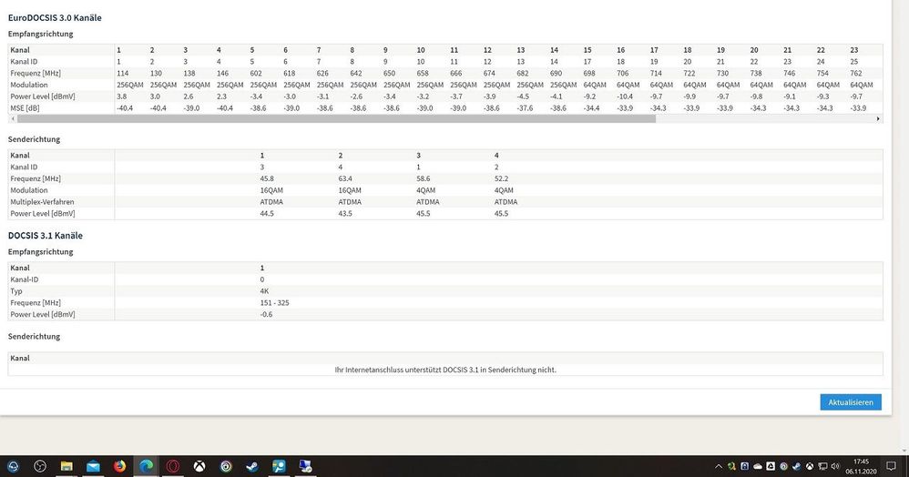This screenshot has width=909, height=477.
Task: Open the computer-with-shortcut taskbar icon
Action: pyautogui.click(x=305, y=466)
